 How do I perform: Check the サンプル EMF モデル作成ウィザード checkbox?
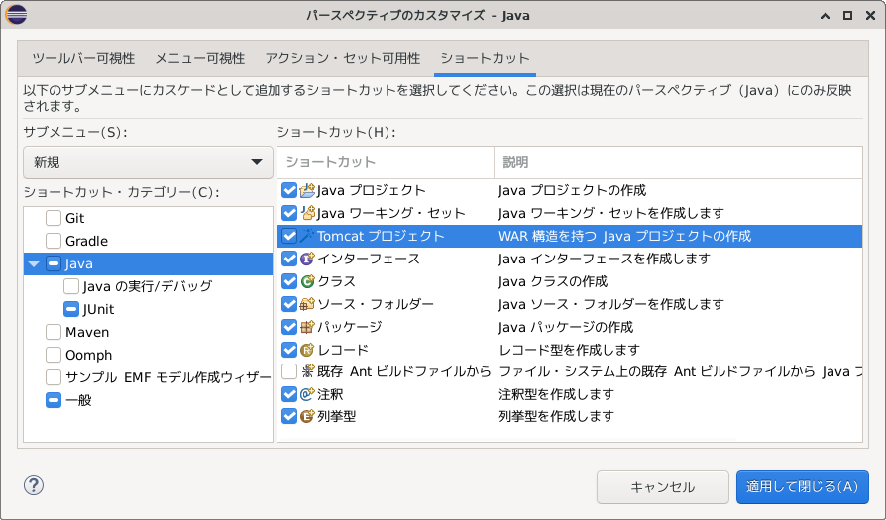click(x=54, y=377)
